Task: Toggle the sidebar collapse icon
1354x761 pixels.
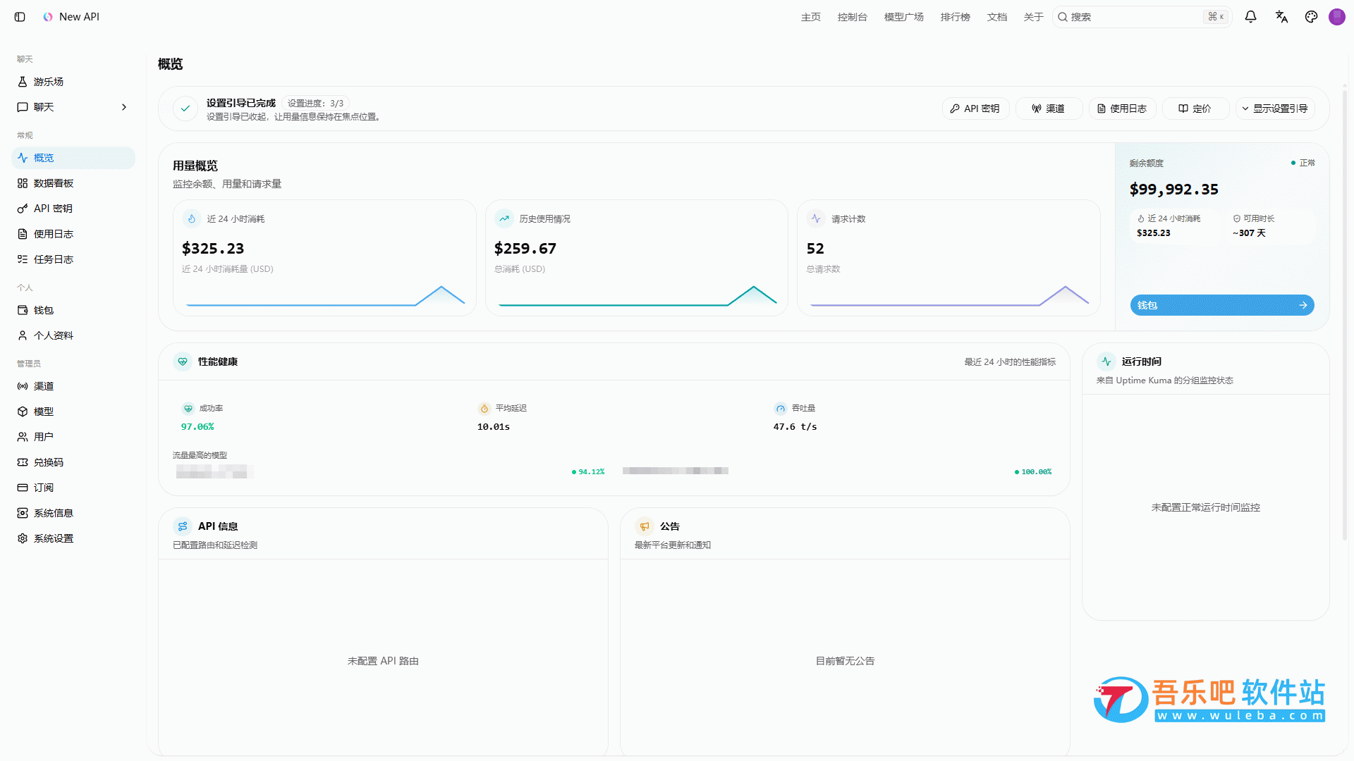Action: point(20,17)
